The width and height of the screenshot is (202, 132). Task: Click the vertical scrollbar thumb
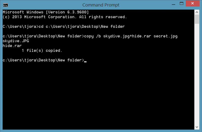pos(197,19)
